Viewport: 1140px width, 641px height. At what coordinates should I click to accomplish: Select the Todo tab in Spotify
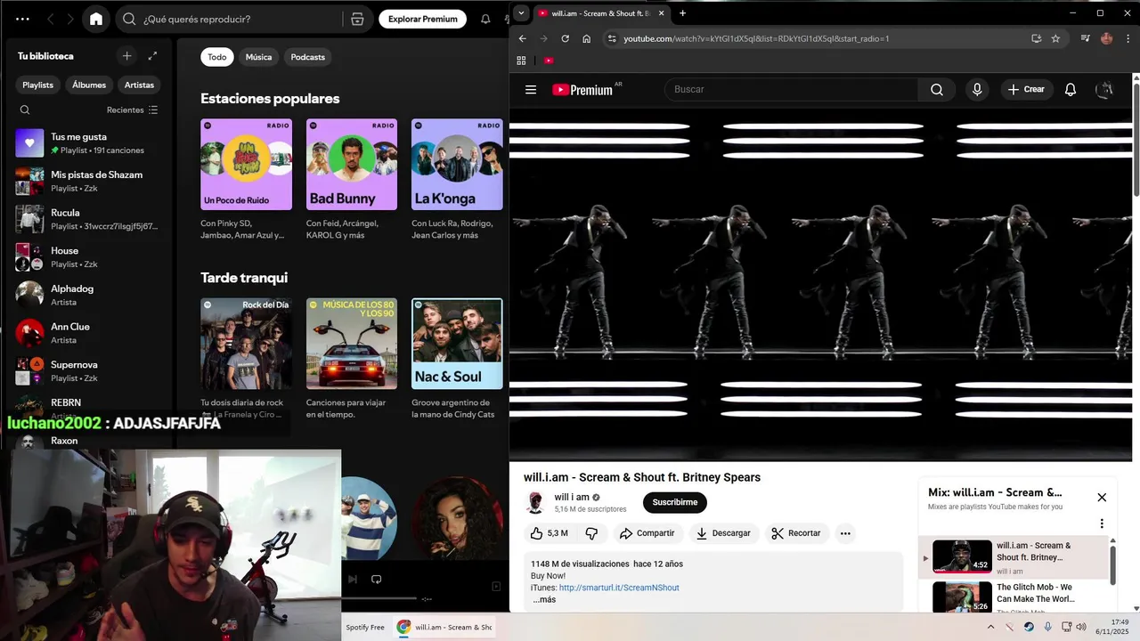coord(217,57)
